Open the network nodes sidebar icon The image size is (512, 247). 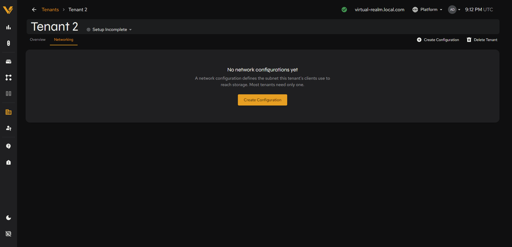[9, 78]
